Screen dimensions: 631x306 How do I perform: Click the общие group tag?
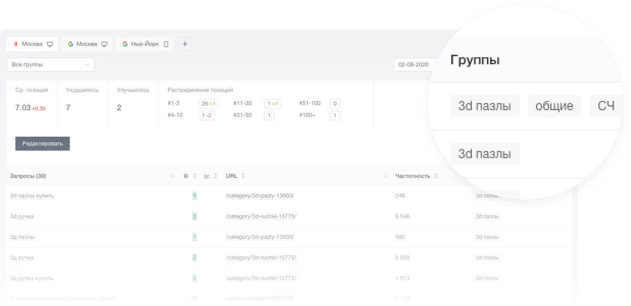click(554, 106)
